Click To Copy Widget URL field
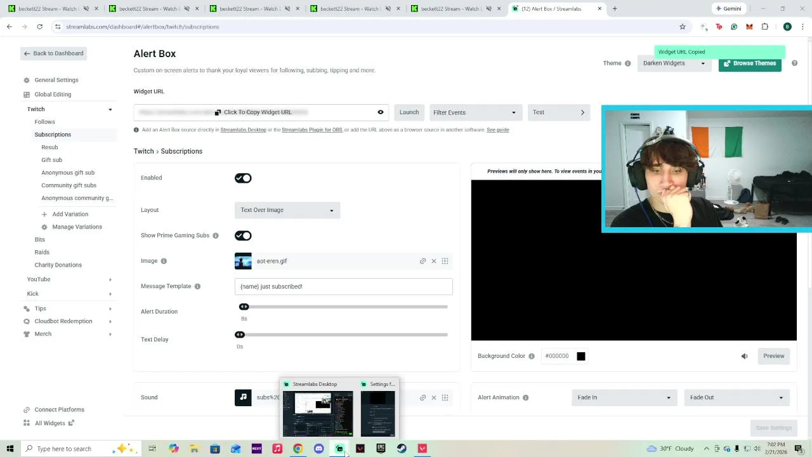This screenshot has width=812, height=457. (260, 112)
